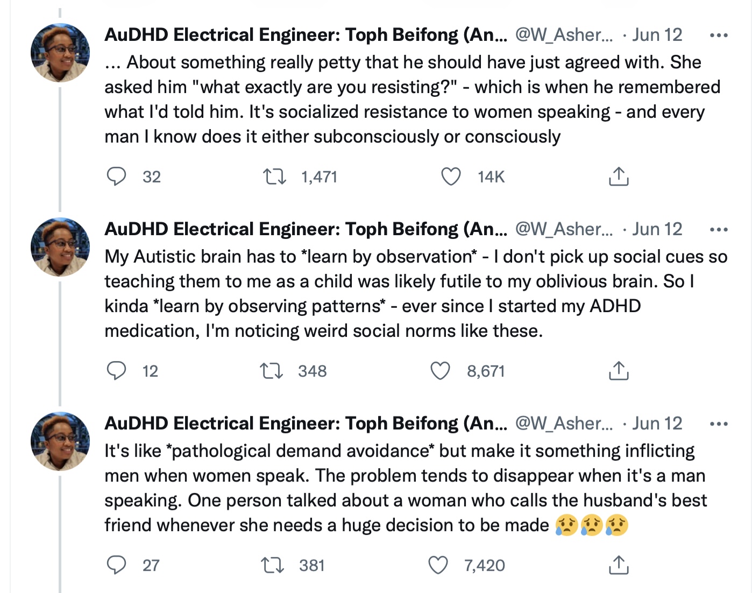Reply to the tweet with 27 replies

[116, 565]
